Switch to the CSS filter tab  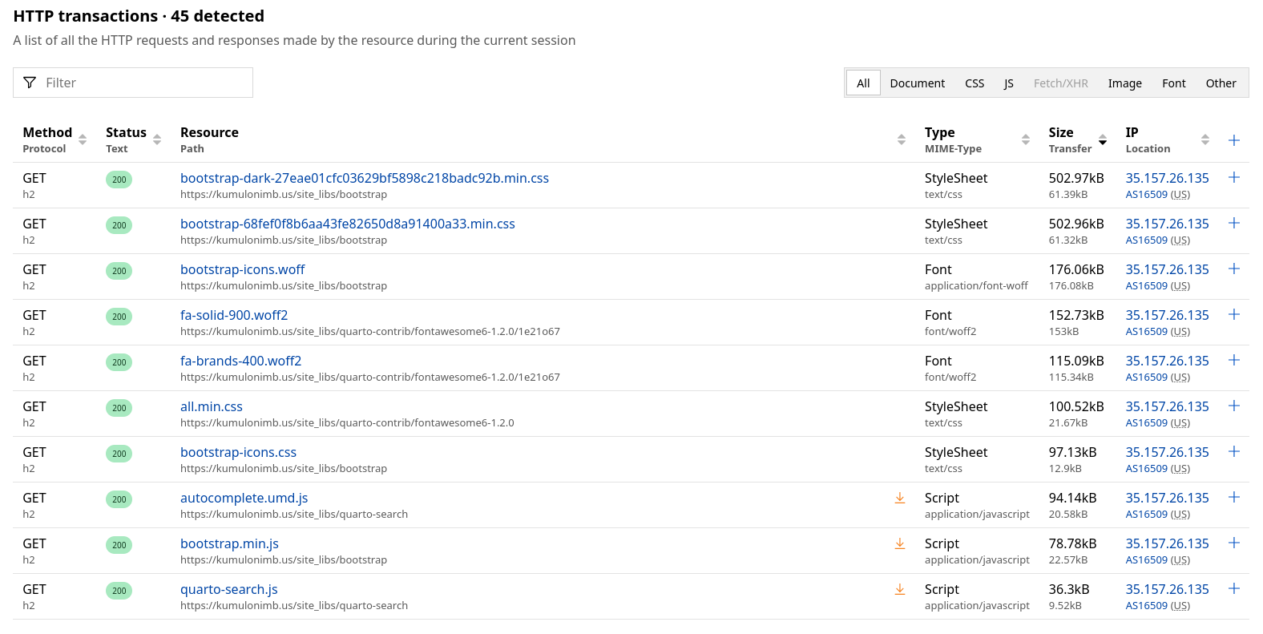(974, 83)
